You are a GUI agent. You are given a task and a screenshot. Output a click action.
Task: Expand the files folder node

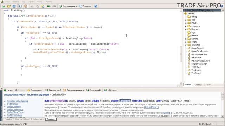click(x=185, y=20)
